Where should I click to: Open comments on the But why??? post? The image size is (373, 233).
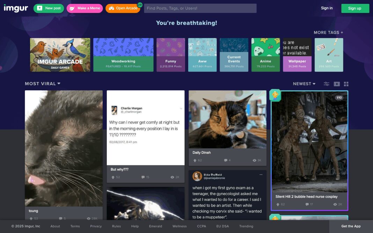coord(143,177)
